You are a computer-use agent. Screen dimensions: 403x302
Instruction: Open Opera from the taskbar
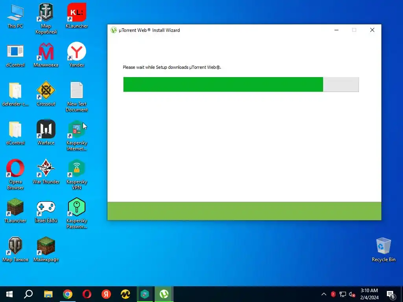(87, 294)
